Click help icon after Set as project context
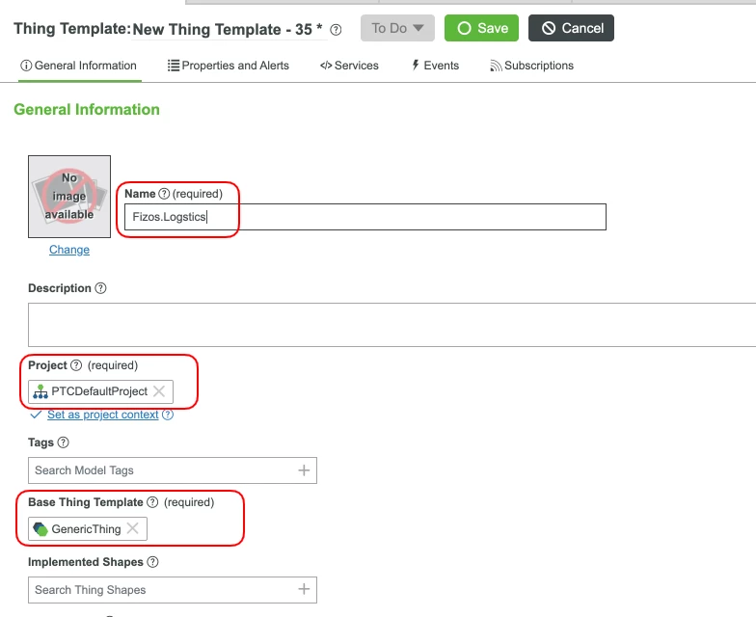This screenshot has height=617, width=756. coord(168,415)
